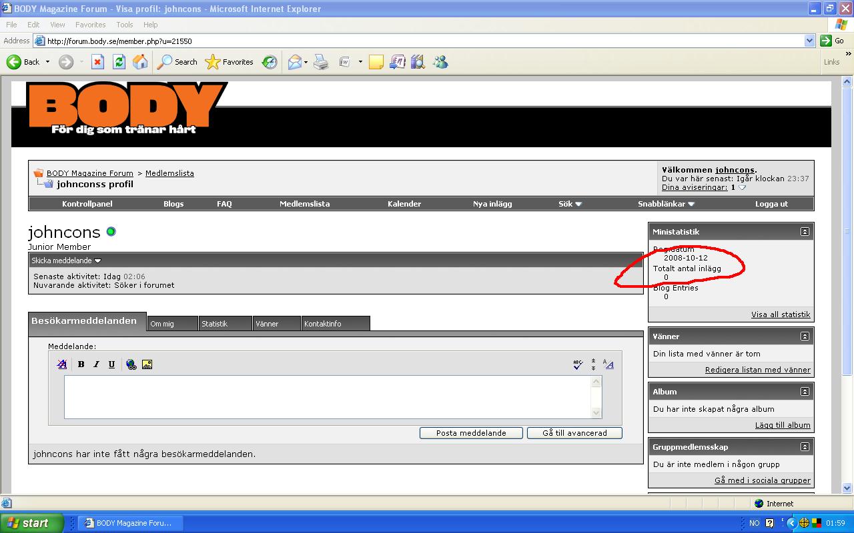Click the forum folder breadcrumb icon
The image size is (854, 533).
click(x=39, y=173)
